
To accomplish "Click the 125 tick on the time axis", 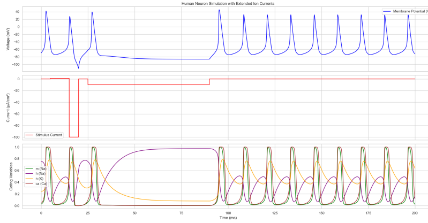I will pyautogui.click(x=275, y=213).
